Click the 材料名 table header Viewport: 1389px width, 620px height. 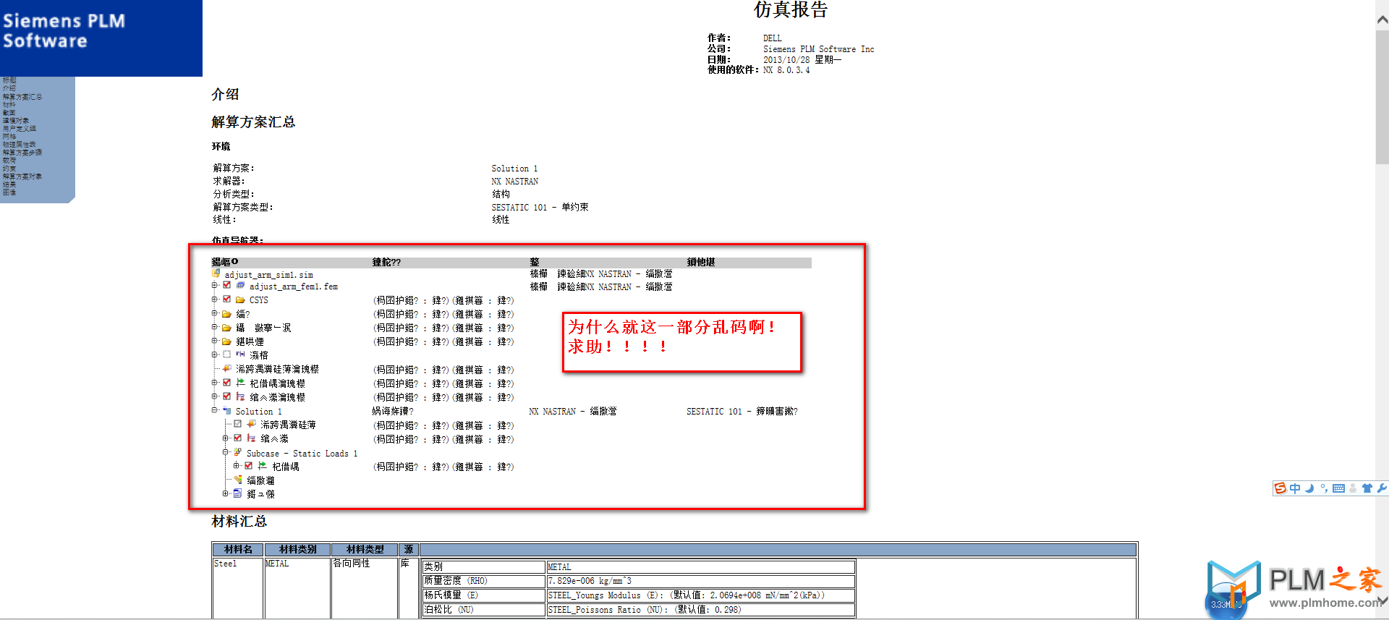pos(238,549)
